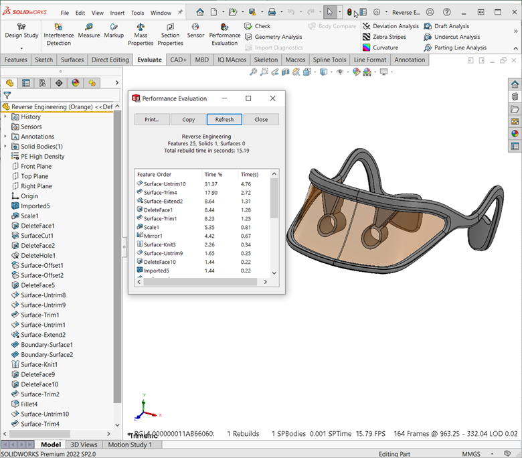
Task: Select Boundary-Surface1 in feature tree
Action: (47, 345)
